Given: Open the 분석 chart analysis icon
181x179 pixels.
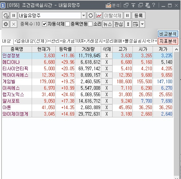Looking at the screenshot, I should click(112, 5).
